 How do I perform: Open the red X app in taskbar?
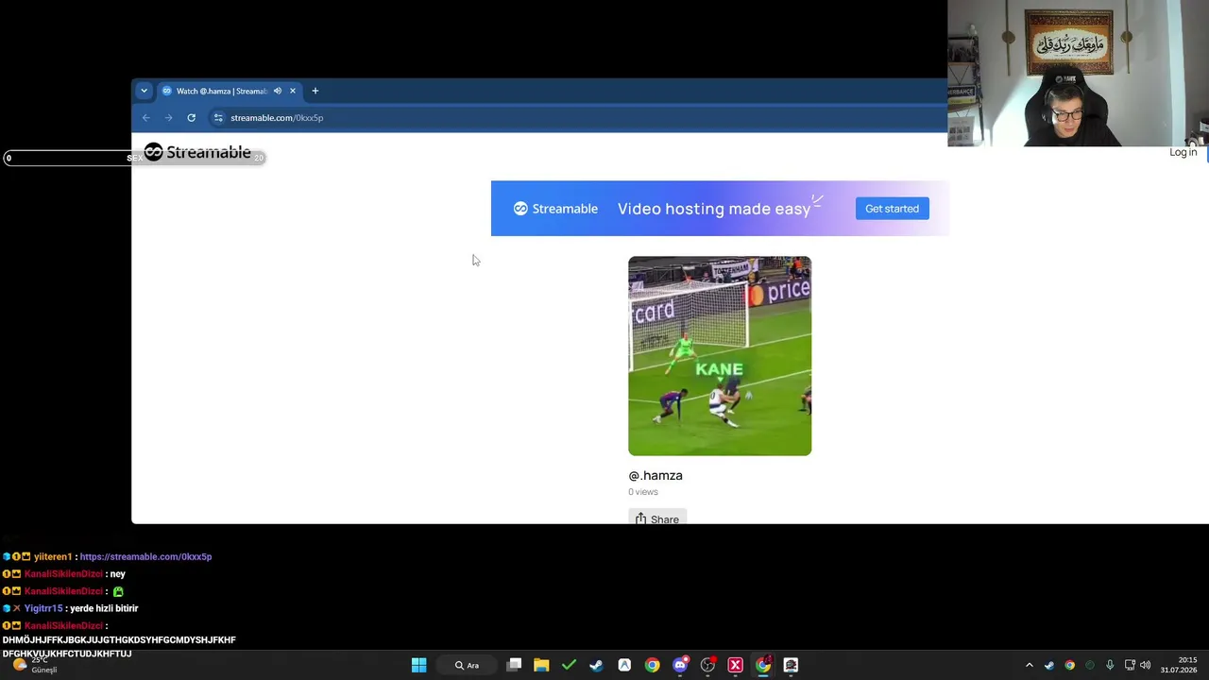[735, 665]
